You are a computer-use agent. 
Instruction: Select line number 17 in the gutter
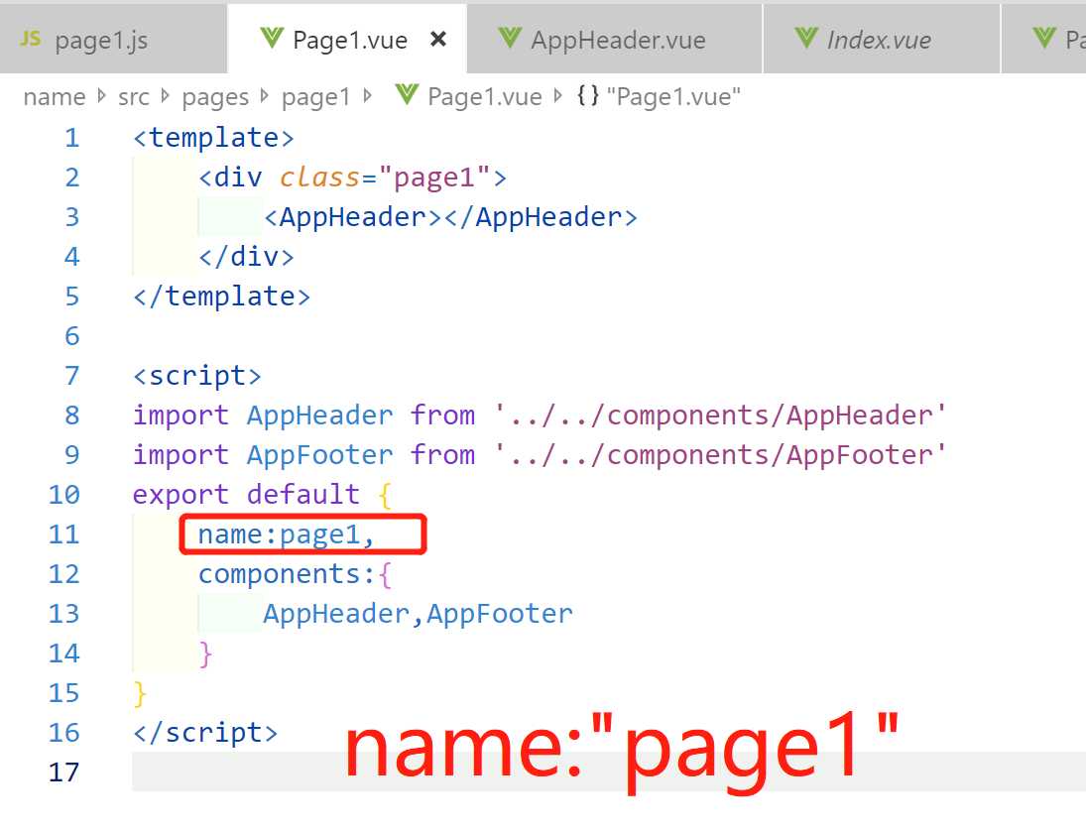tap(63, 772)
